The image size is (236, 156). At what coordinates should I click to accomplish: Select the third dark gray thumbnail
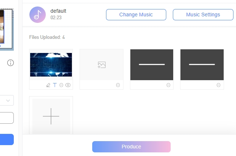[x=152, y=65]
